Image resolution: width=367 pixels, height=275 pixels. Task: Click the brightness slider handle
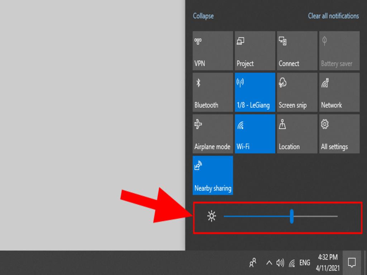[292, 216]
